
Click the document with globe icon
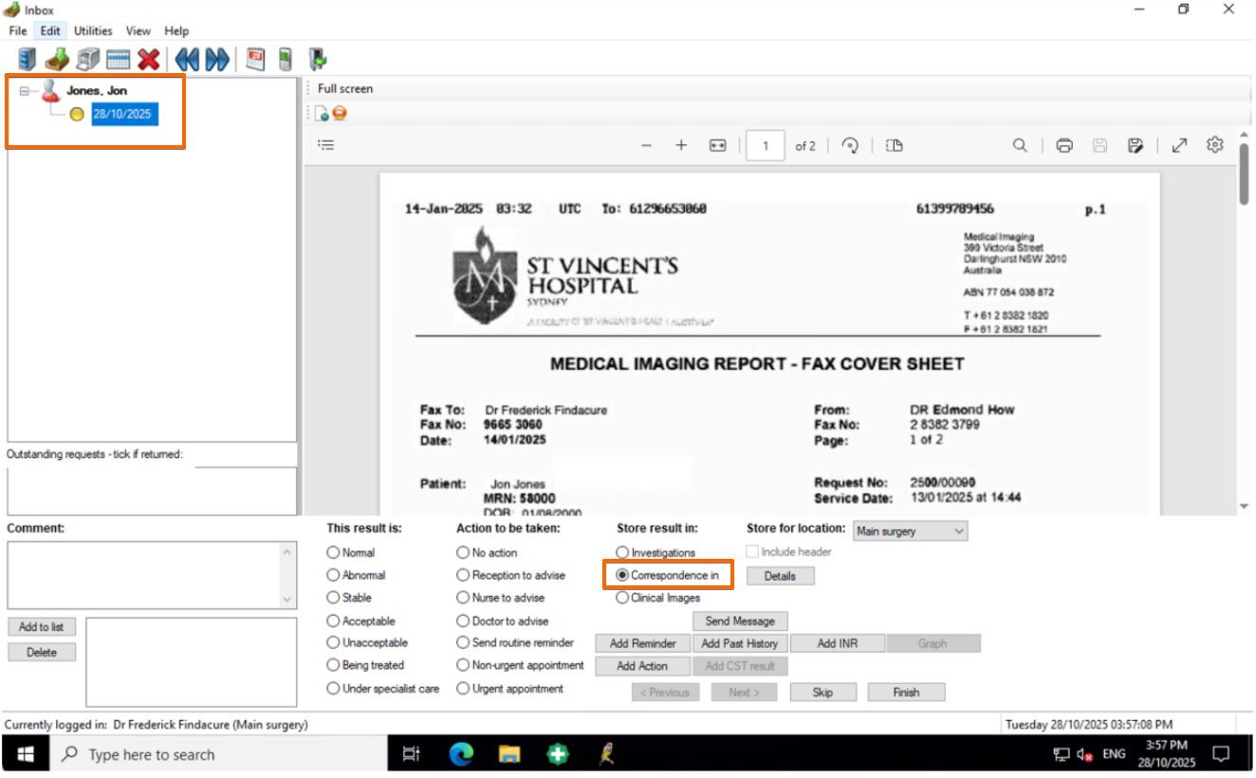[323, 114]
